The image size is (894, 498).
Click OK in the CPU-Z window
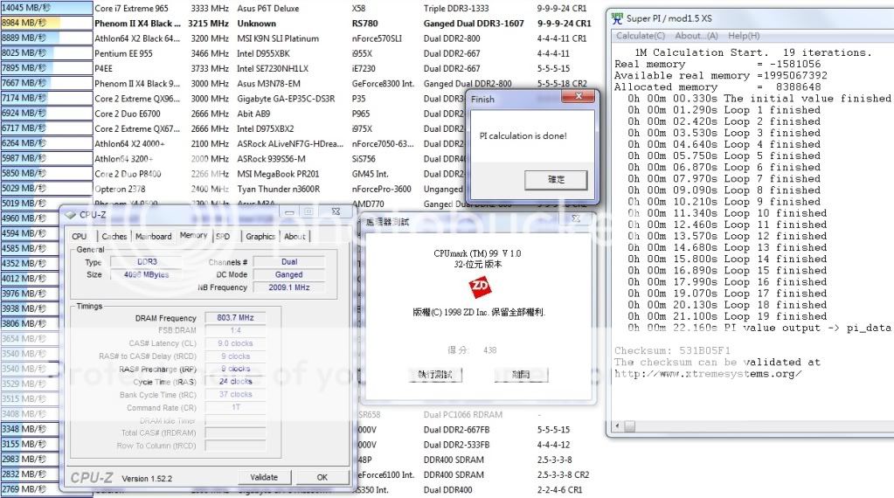click(322, 477)
